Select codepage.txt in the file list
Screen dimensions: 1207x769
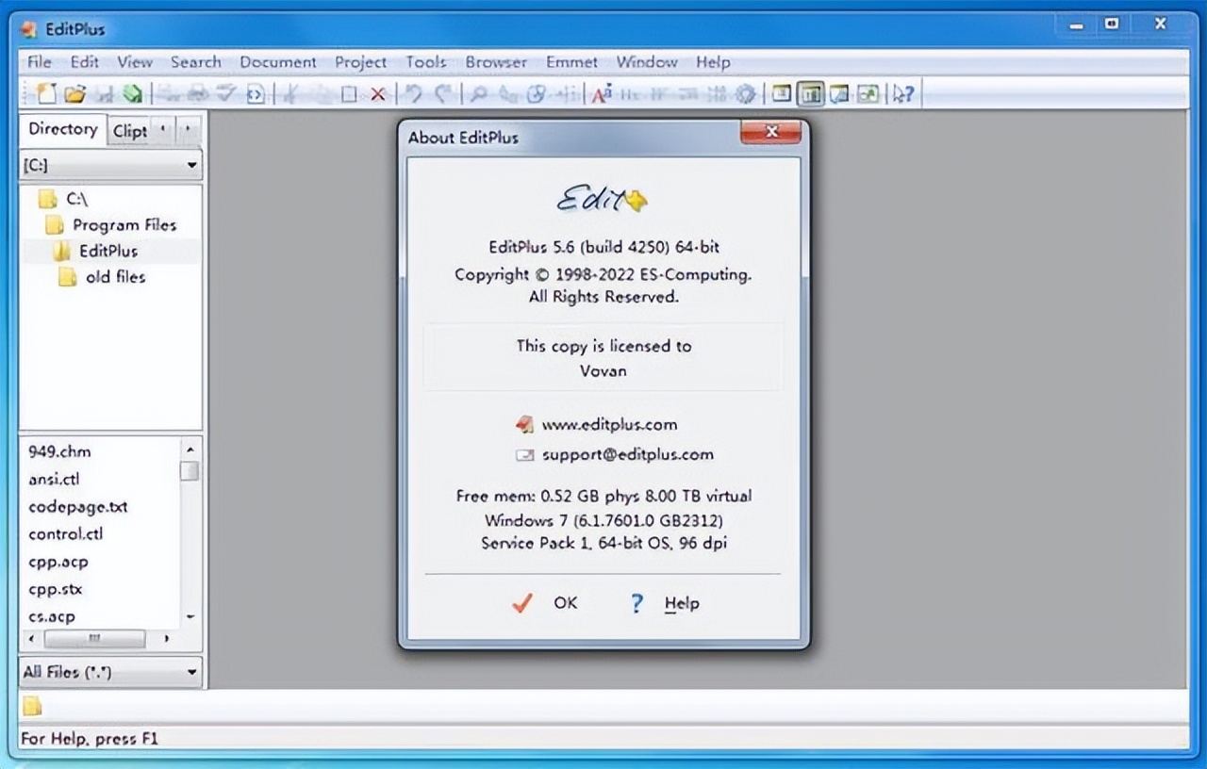(77, 506)
